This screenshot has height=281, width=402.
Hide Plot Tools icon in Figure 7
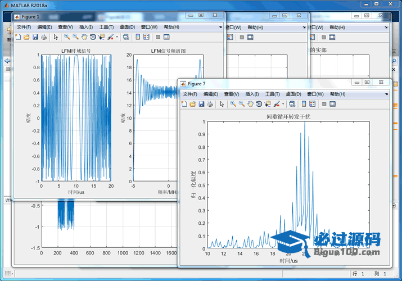click(324, 104)
